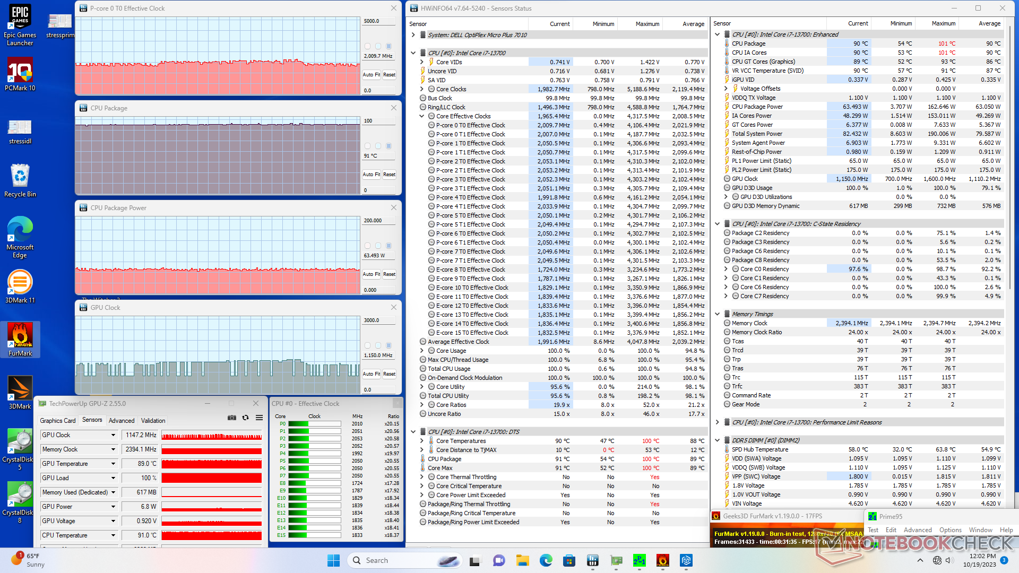Click GPU-Z screenshot camera icon

(232, 418)
